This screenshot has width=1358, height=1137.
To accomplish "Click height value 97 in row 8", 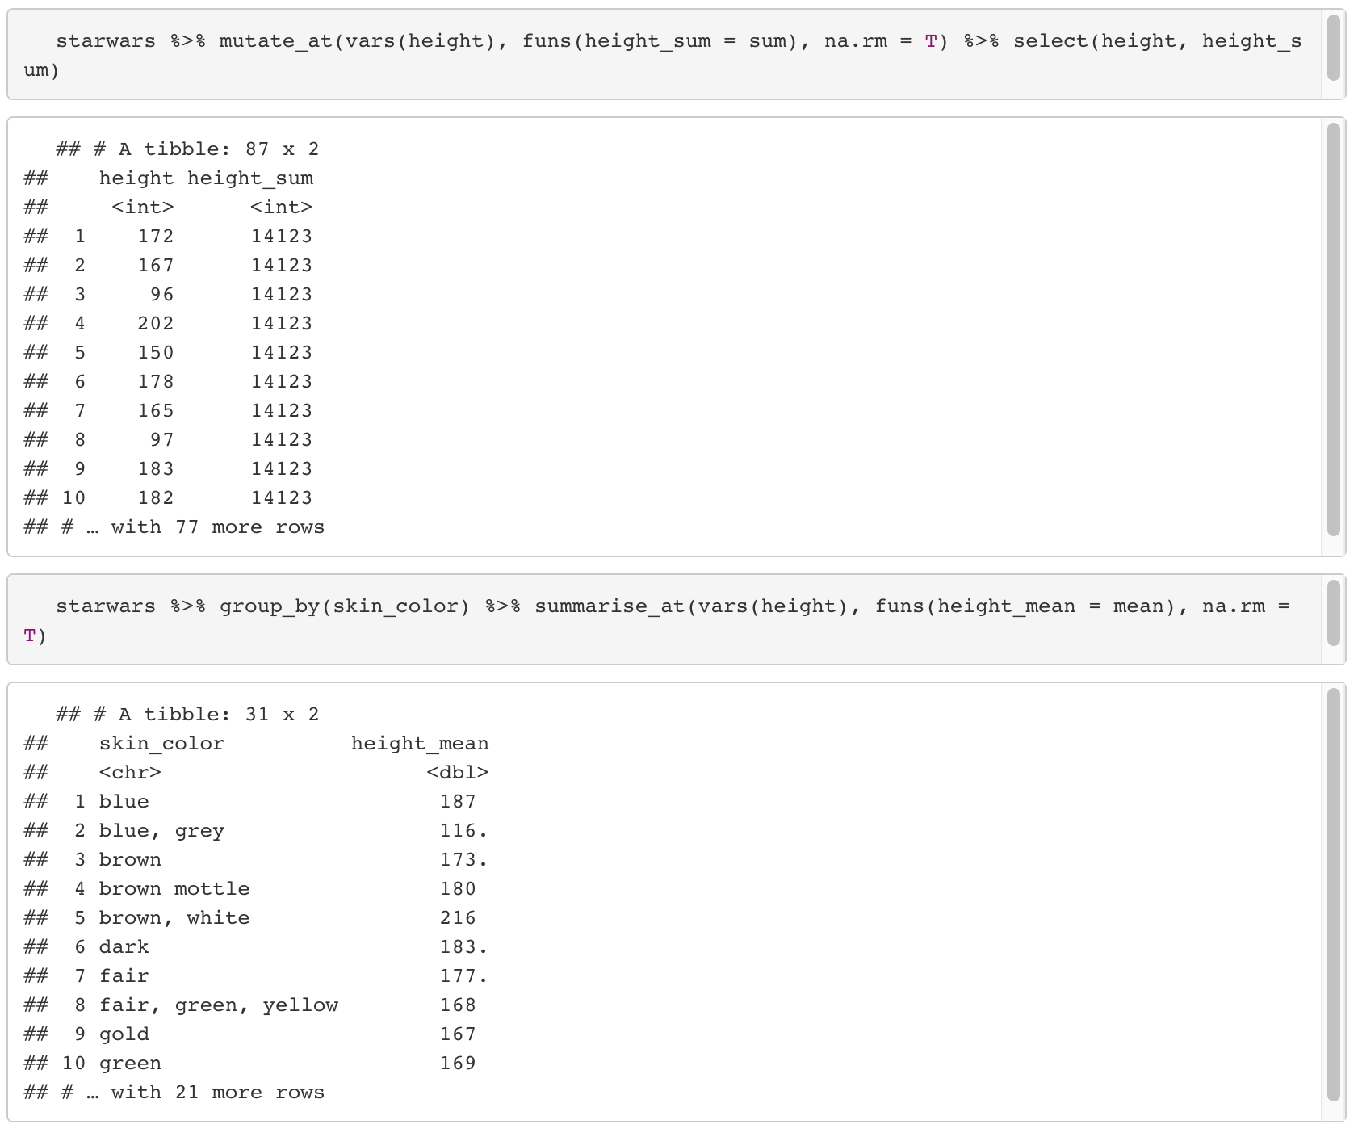I will (x=162, y=440).
